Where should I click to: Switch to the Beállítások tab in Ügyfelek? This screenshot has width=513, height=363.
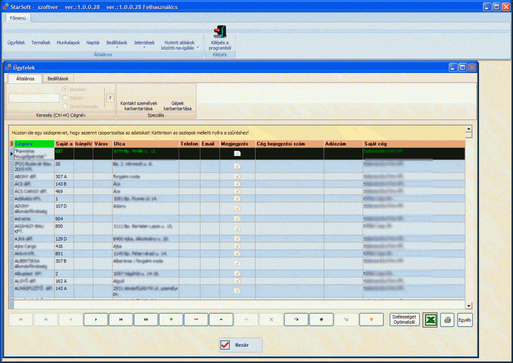58,78
